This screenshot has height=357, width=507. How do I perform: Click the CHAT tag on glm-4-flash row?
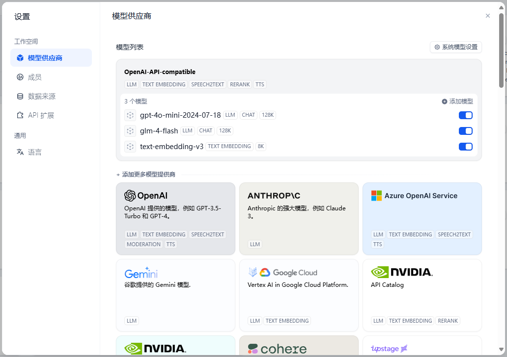[x=206, y=130]
